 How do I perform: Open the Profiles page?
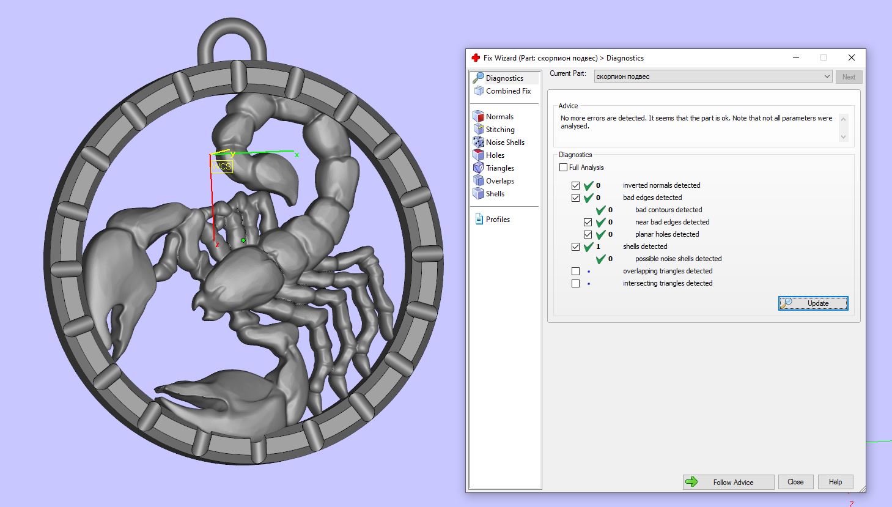(x=498, y=220)
